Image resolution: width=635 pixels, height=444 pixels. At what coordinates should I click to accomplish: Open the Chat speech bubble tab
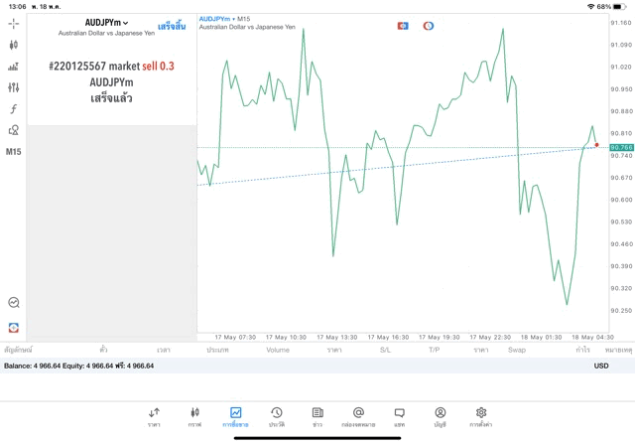(399, 416)
